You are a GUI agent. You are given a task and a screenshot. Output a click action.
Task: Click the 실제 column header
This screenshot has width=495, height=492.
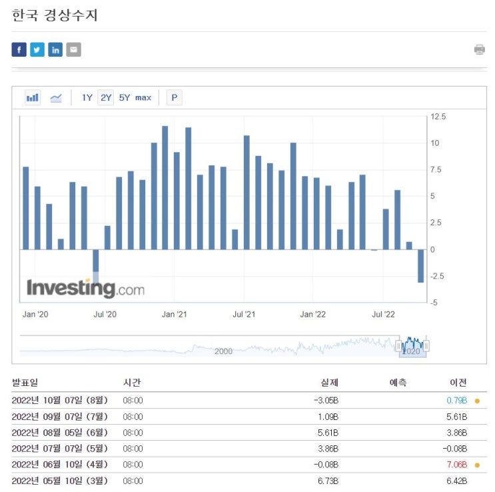coord(330,383)
